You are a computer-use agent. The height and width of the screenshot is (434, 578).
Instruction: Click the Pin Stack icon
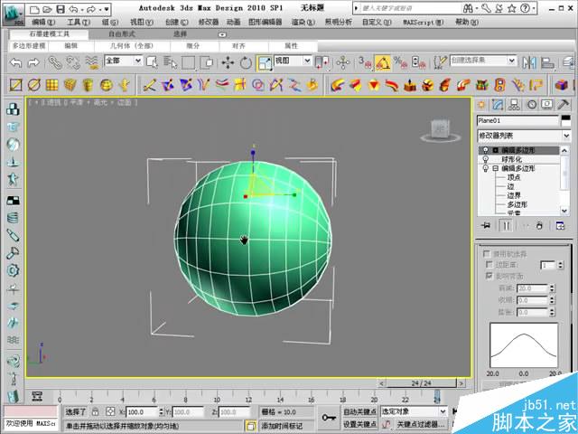tap(486, 225)
